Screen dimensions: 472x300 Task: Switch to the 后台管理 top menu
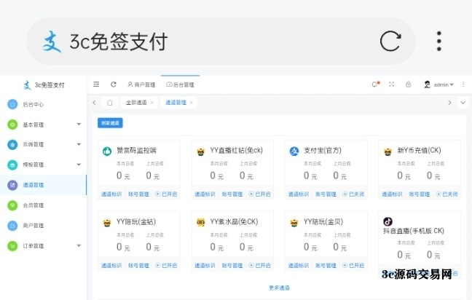pos(180,84)
